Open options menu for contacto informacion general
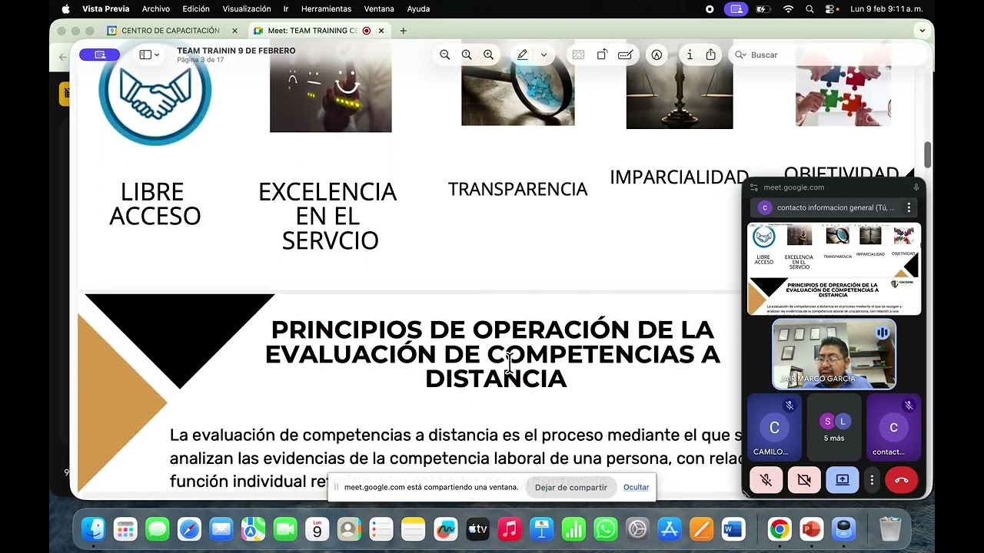This screenshot has width=984, height=553. tap(909, 207)
